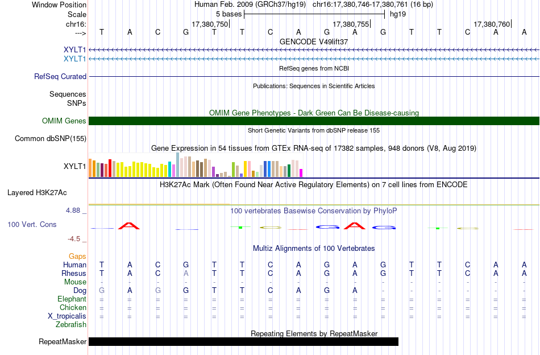Click the GENCODE V49lift37 track title
540x355 pixels.
point(314,42)
